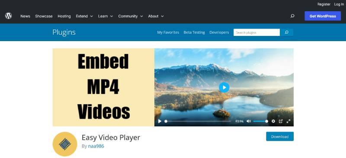Go to Beta Testing plugins
This screenshot has height=158, width=346.
point(194,32)
